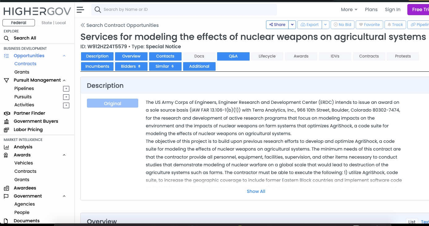Viewport: 429px width, 226px height.
Task: Open the Export dropdown arrow
Action: [x=325, y=25]
